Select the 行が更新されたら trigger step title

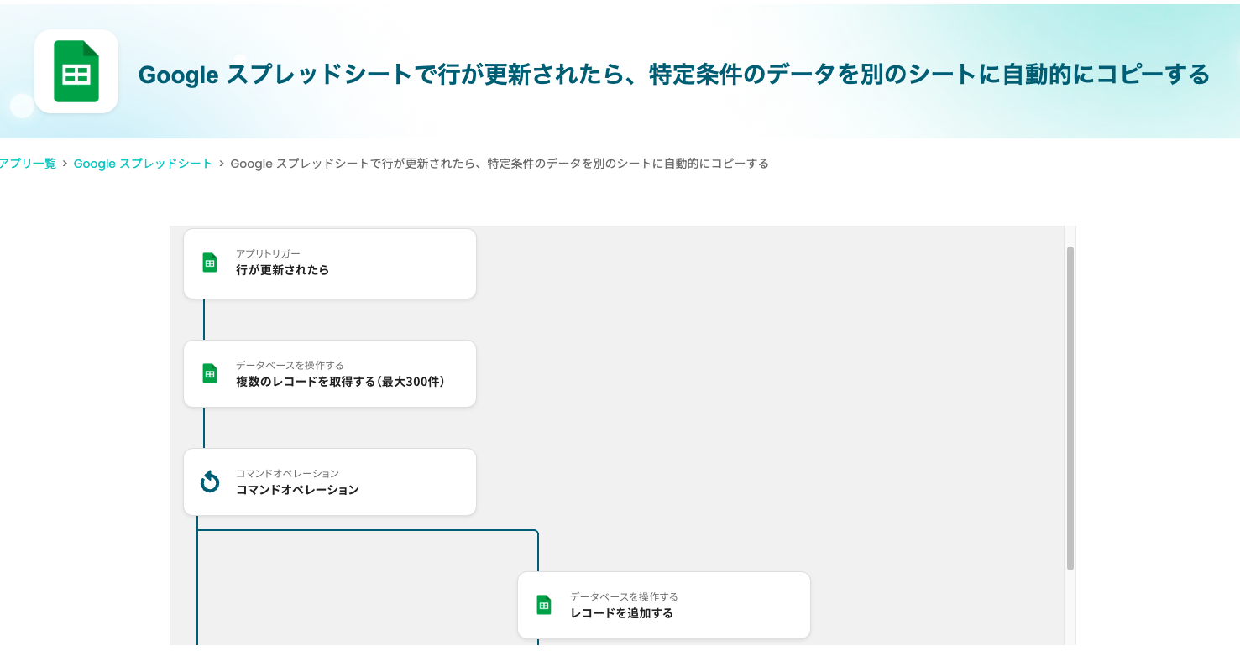click(282, 270)
